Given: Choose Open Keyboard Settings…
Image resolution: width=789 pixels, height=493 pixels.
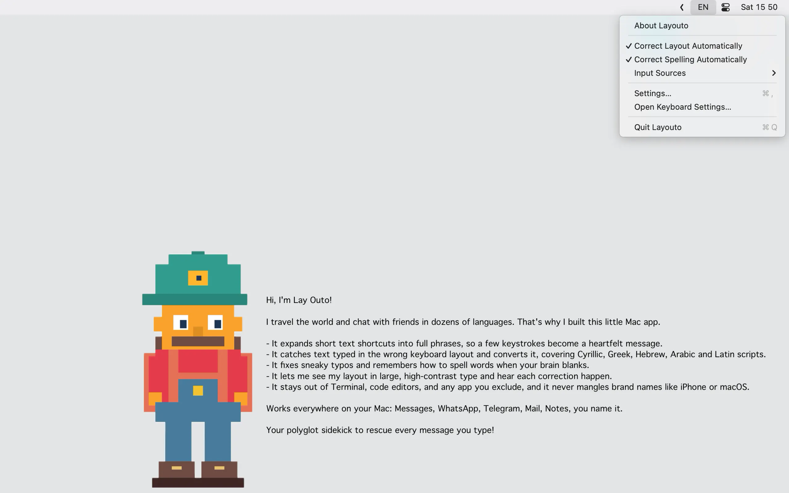Looking at the screenshot, I should coord(702,107).
